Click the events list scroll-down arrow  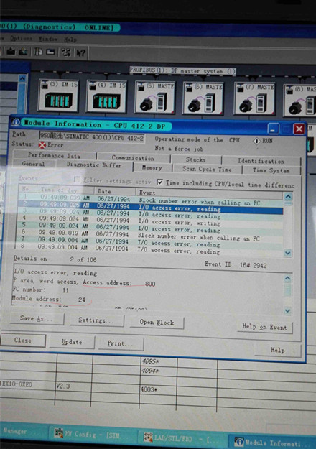pos(288,253)
